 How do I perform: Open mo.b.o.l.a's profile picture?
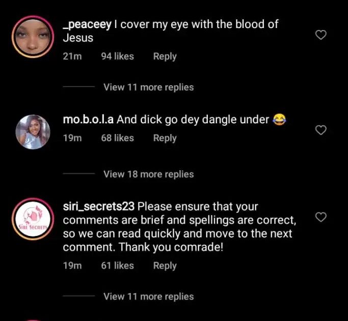point(33,130)
